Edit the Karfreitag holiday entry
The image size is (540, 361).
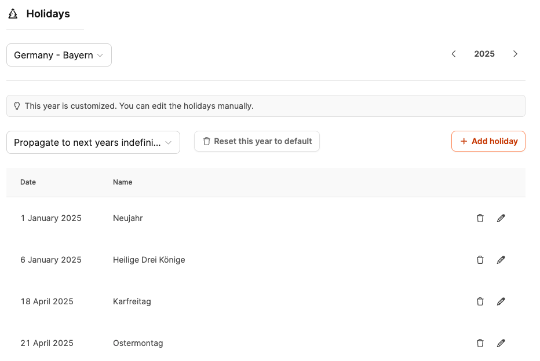[501, 301]
